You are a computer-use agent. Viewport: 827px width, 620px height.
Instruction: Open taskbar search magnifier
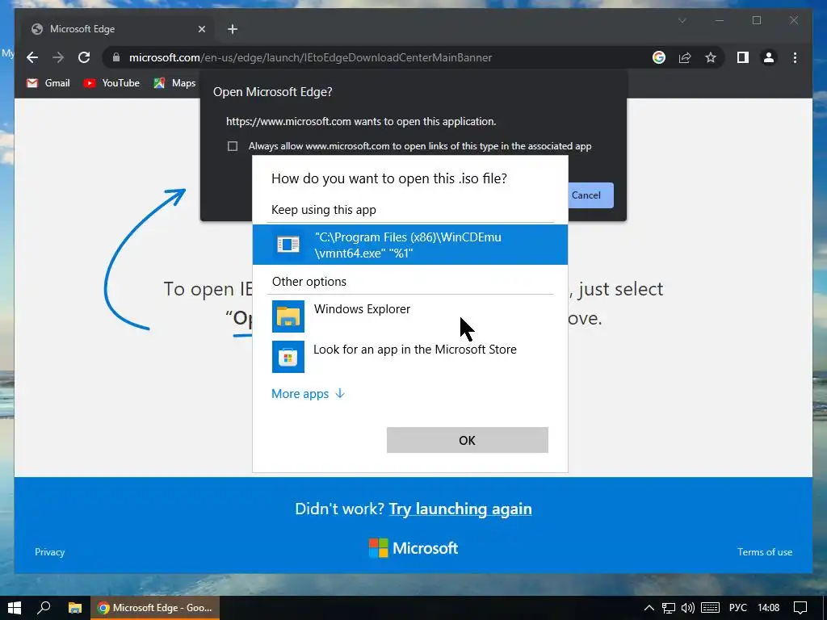[44, 608]
